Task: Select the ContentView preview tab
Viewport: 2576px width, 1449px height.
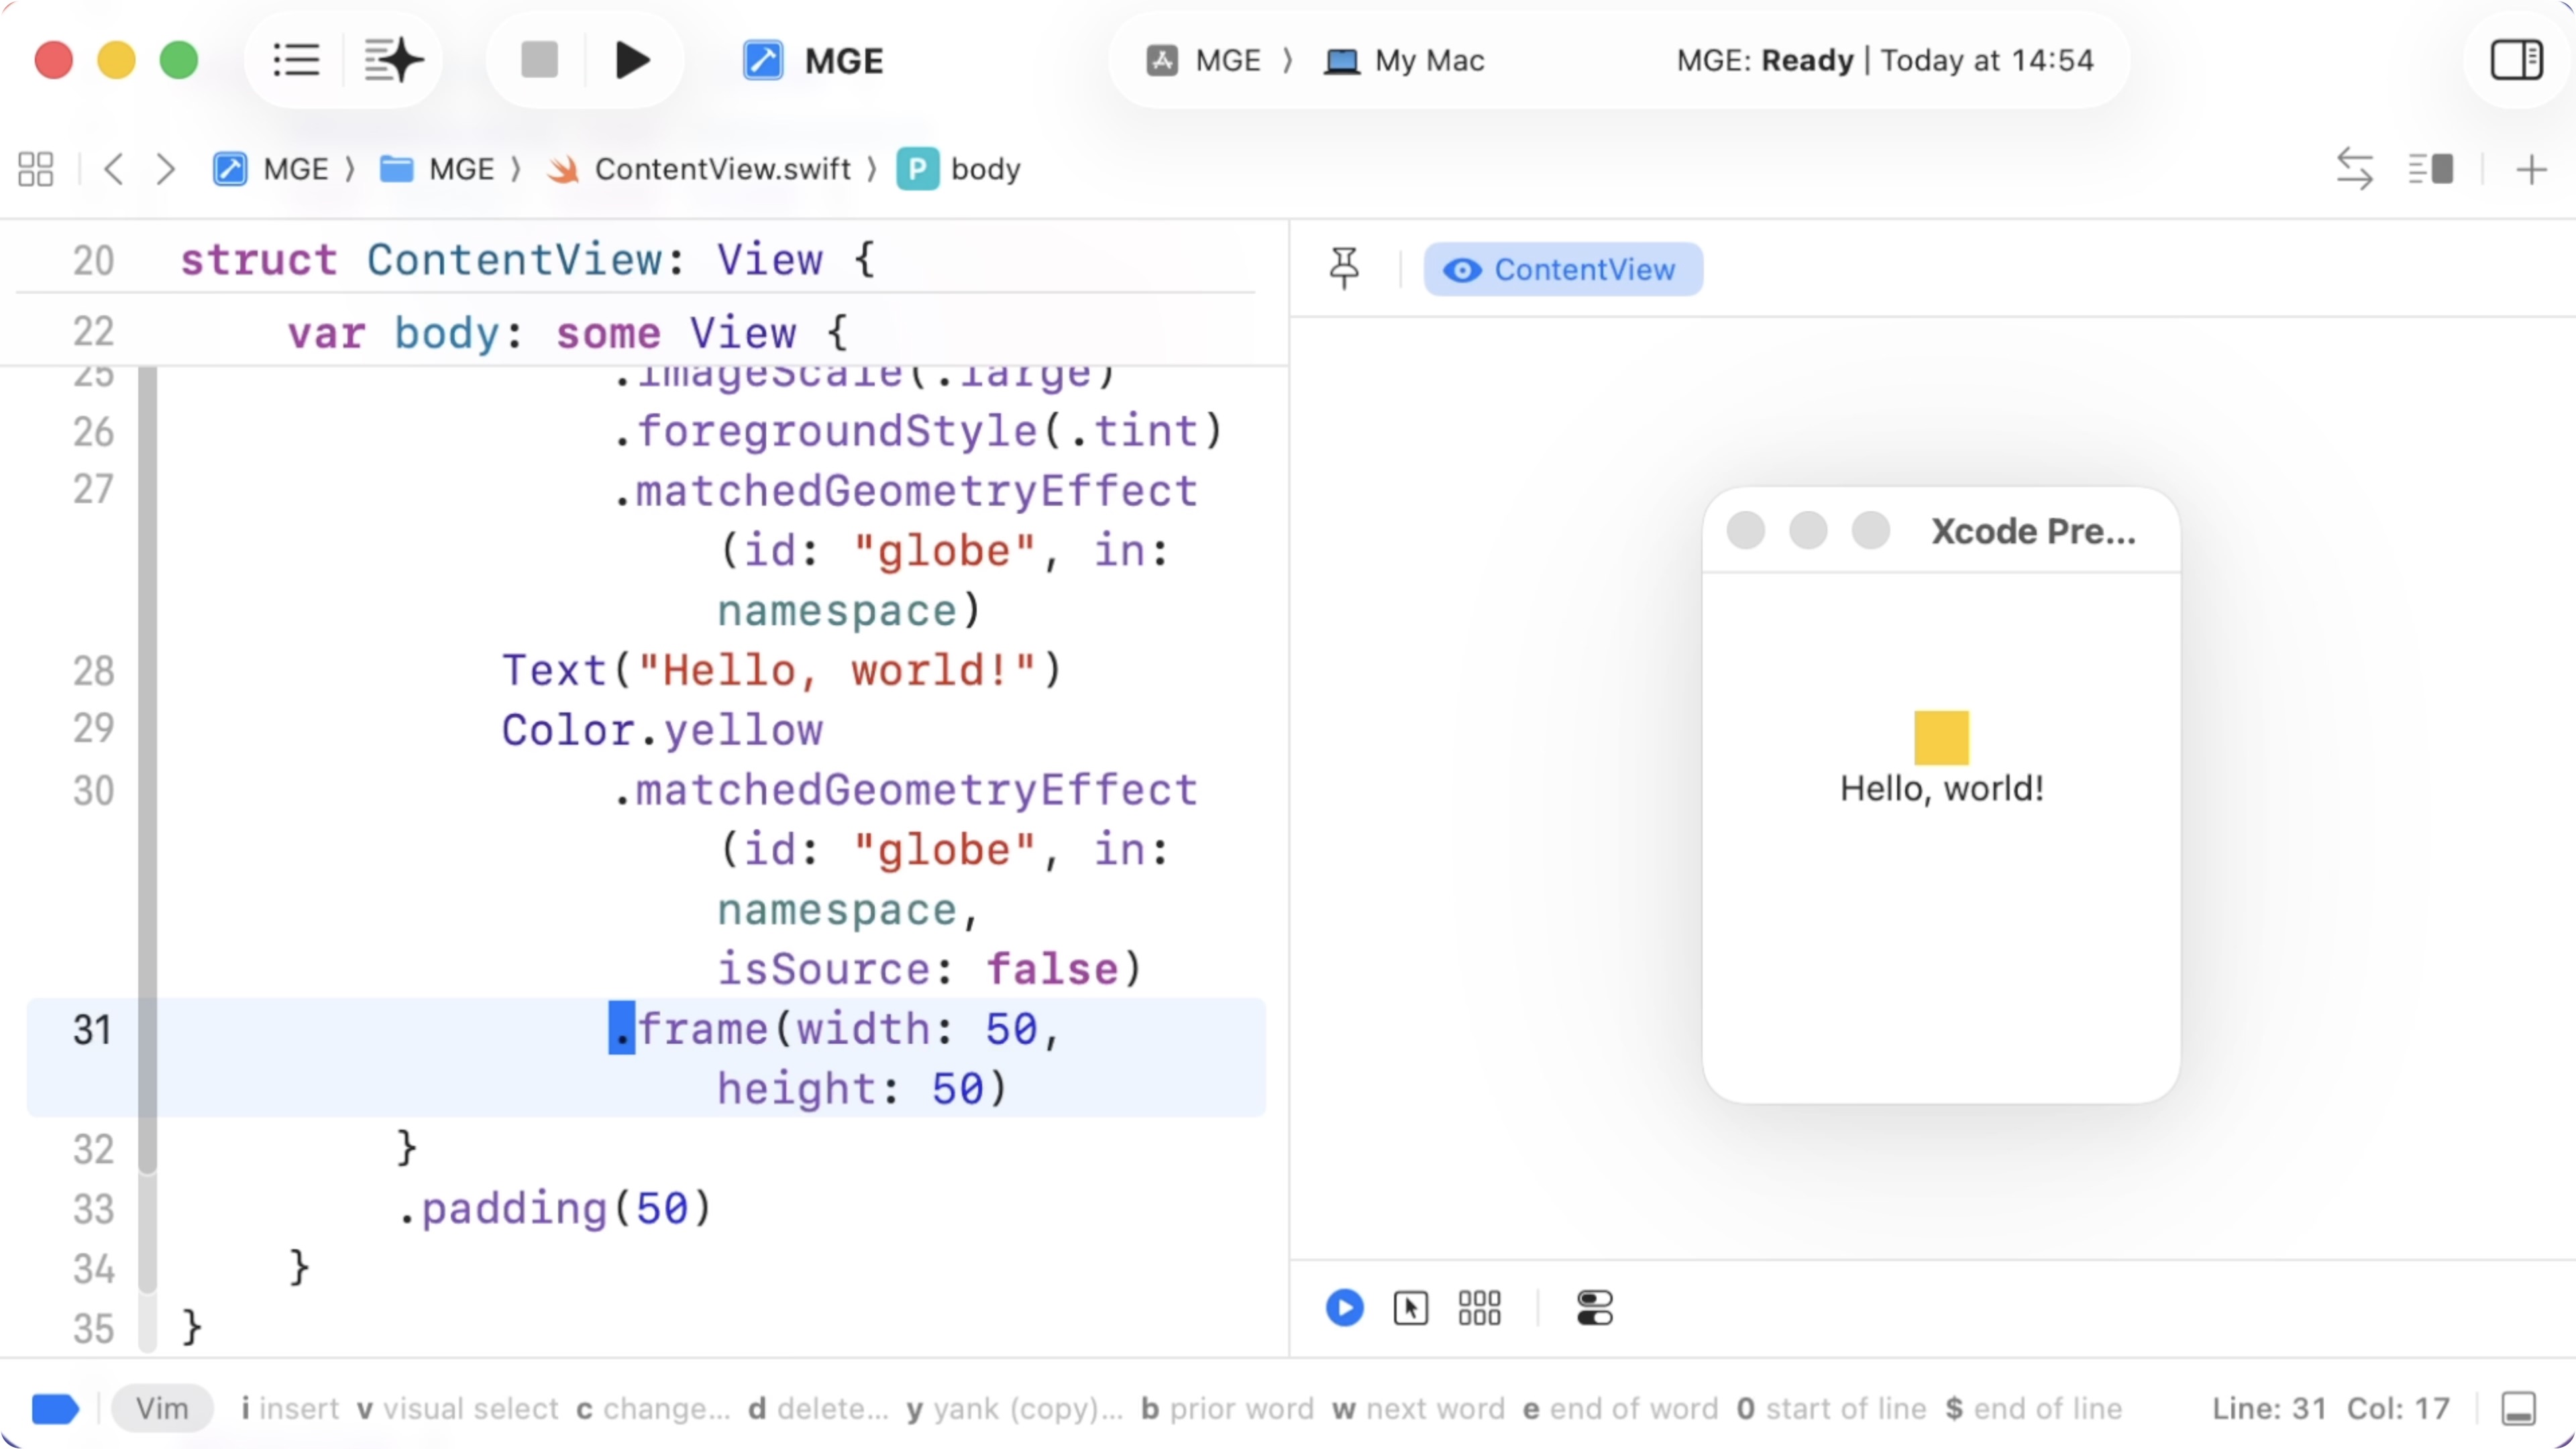Action: click(x=1563, y=269)
